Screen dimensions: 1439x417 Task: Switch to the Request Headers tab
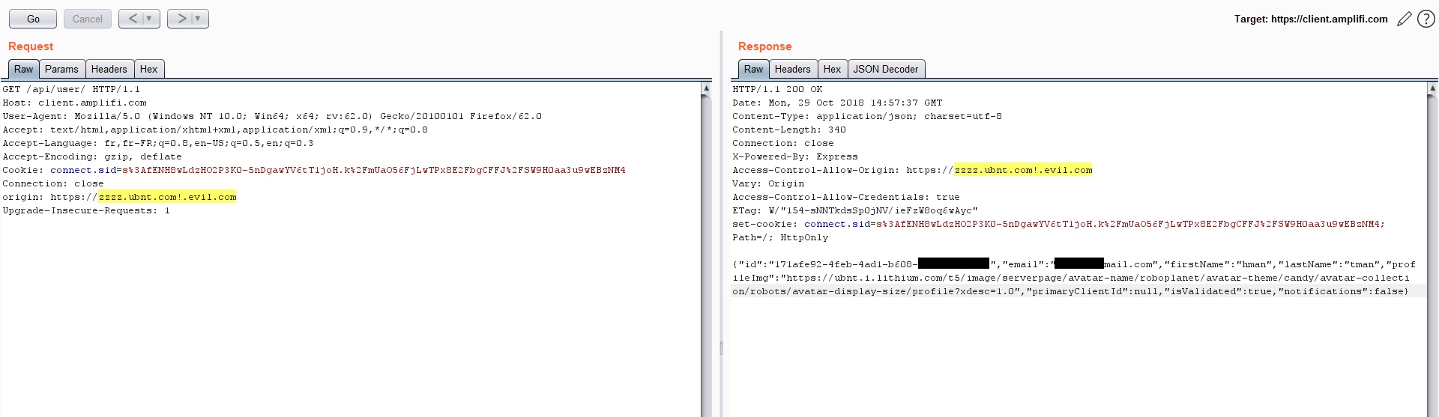point(109,69)
